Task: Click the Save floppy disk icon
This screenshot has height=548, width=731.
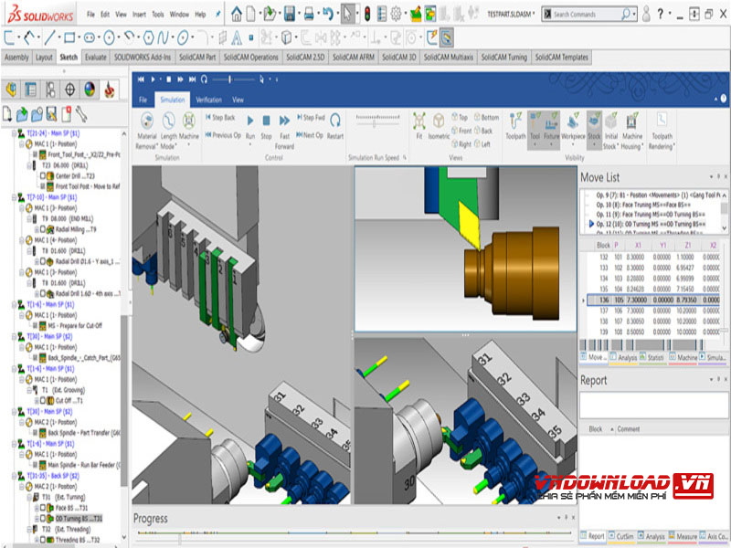Action: pos(290,14)
